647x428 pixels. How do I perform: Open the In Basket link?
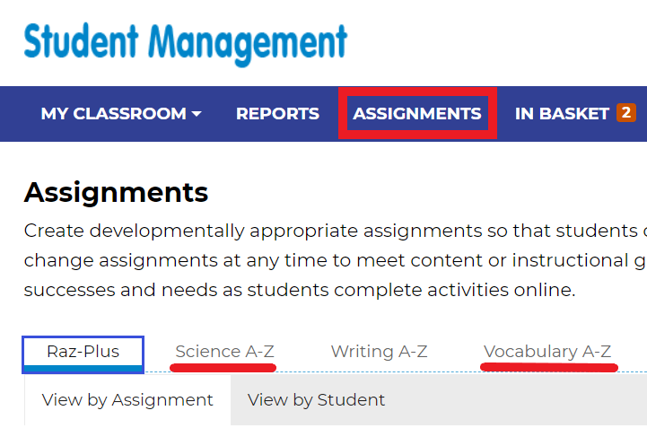coord(562,114)
